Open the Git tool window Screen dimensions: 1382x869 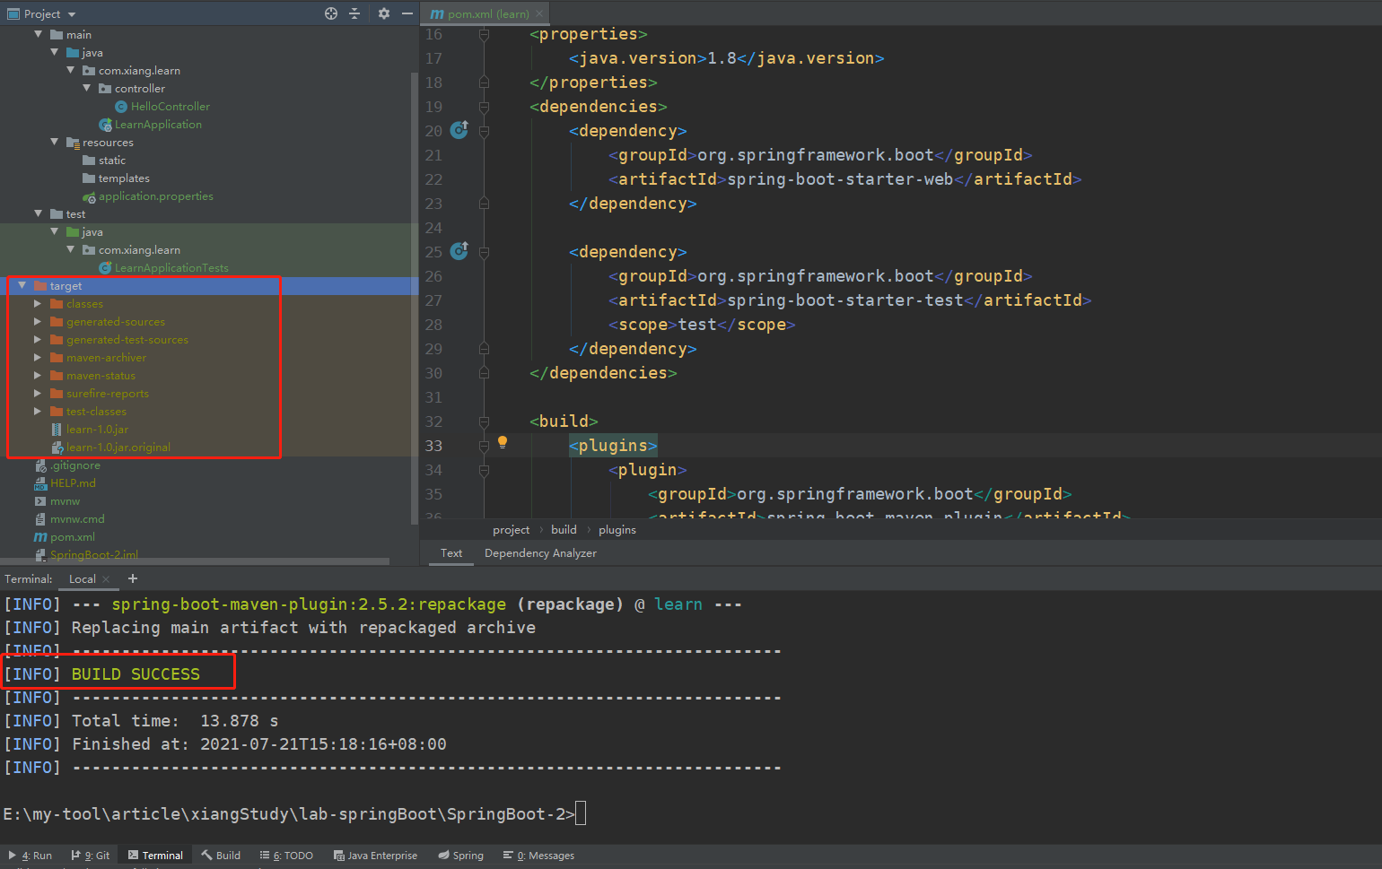[90, 856]
